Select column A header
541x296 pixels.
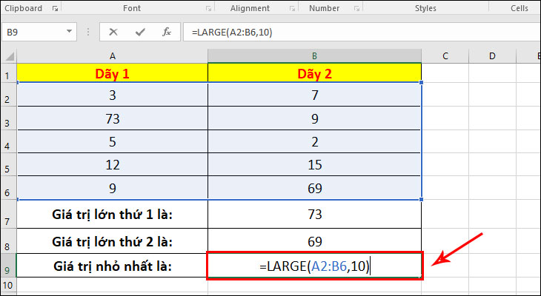pyautogui.click(x=112, y=56)
